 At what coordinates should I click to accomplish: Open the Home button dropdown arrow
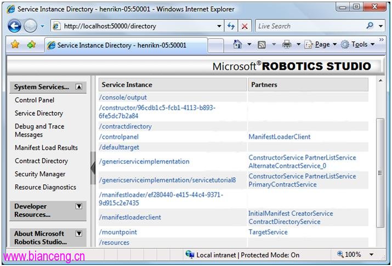[249, 44]
